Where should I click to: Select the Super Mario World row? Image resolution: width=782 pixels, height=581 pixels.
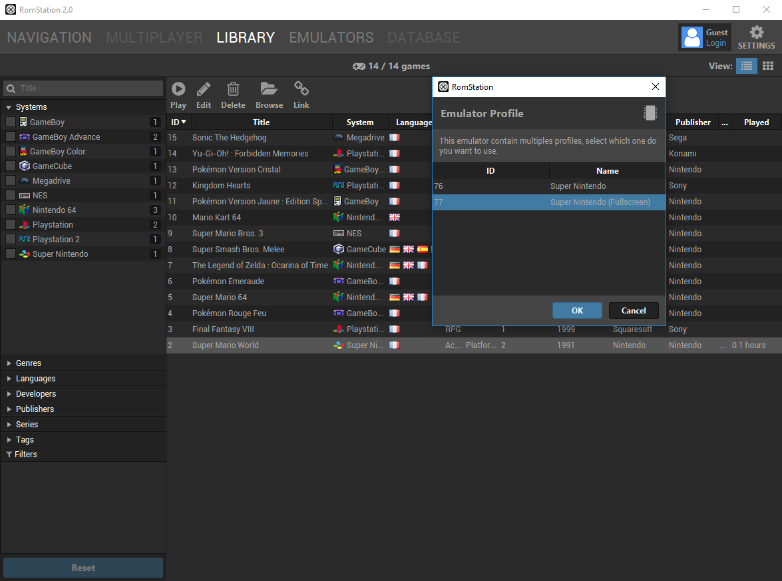pyautogui.click(x=474, y=345)
